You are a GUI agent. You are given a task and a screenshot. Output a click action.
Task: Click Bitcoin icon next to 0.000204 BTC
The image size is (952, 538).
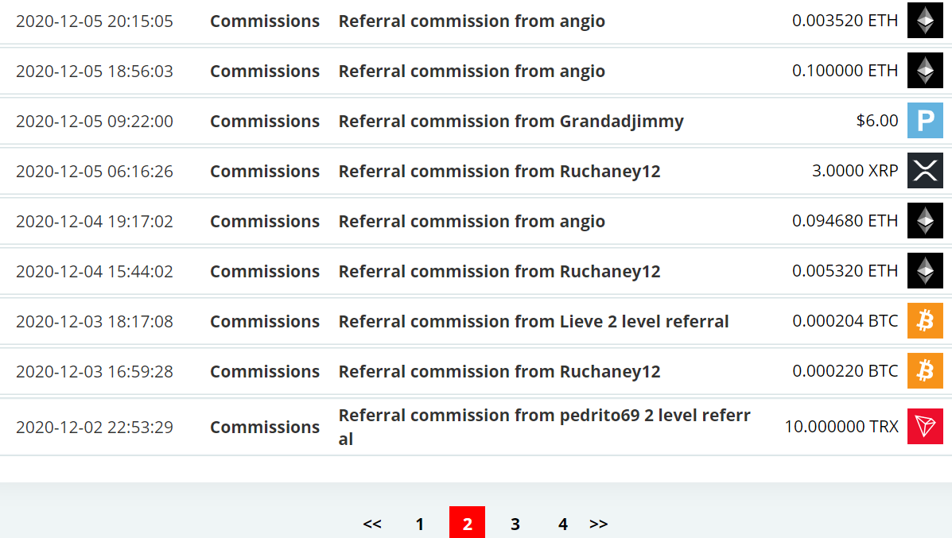pos(925,321)
